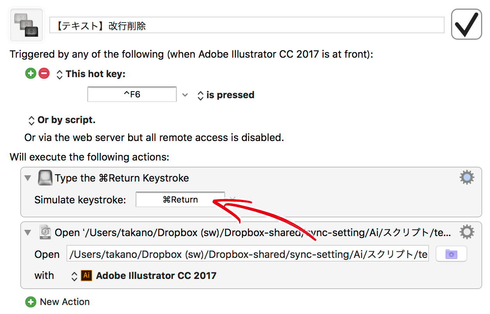Click the ⌘Return simulate keystroke field

(x=180, y=199)
